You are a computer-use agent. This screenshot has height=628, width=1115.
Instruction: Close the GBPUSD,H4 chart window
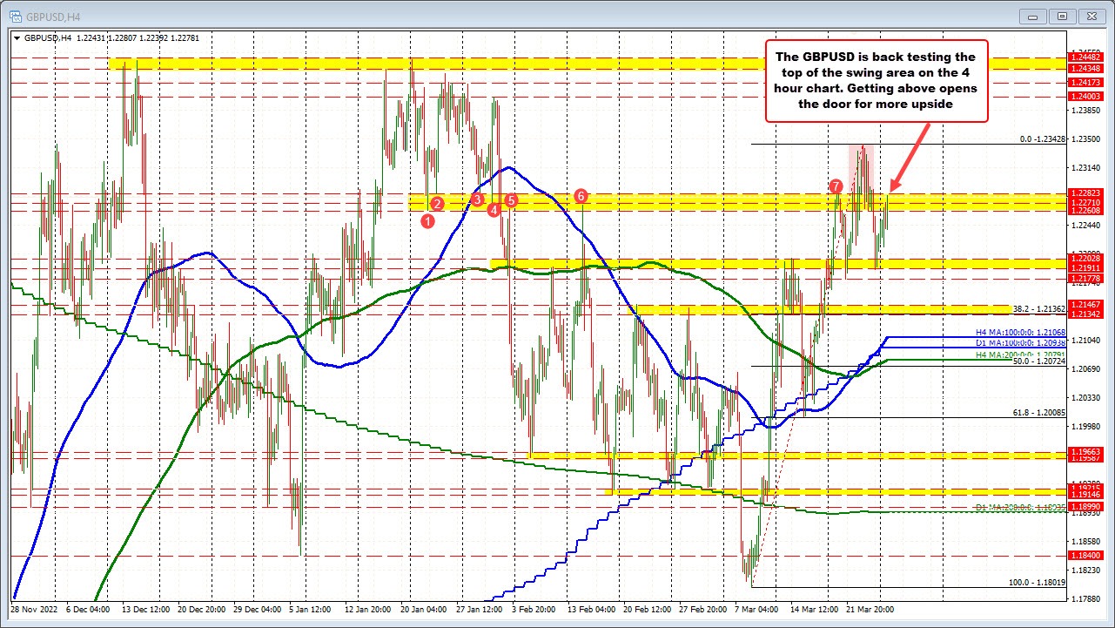point(1090,15)
